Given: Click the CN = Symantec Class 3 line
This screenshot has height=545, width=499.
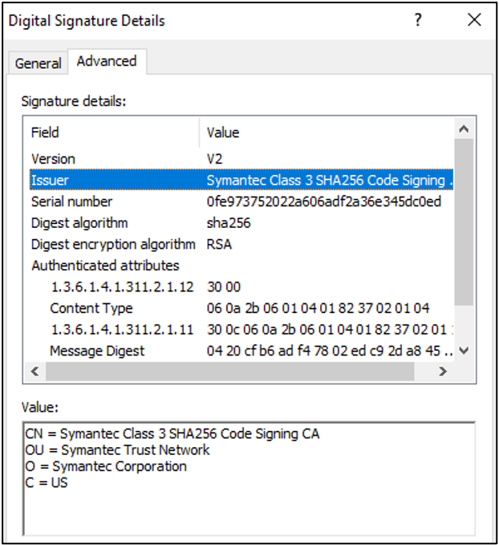Looking at the screenshot, I should [172, 433].
